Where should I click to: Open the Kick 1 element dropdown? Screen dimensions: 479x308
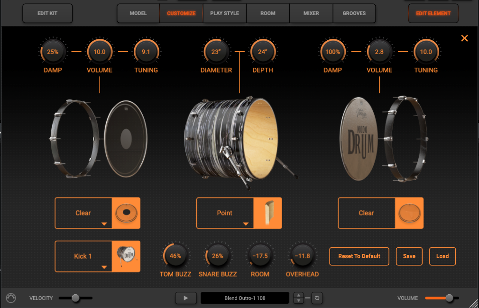point(83,256)
